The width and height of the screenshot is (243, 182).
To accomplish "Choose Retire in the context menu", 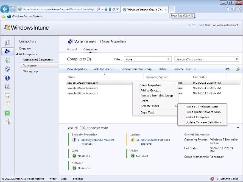I will click(x=144, y=101).
